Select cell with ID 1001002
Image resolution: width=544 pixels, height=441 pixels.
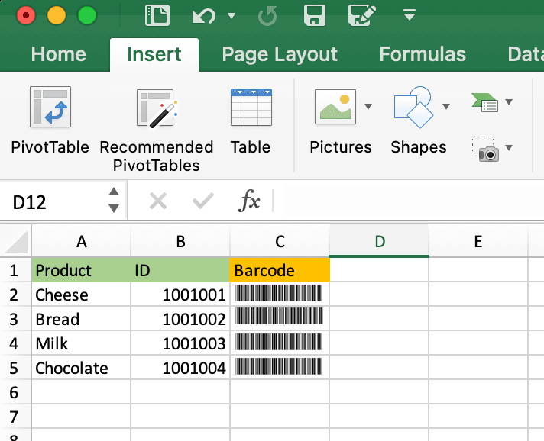tap(180, 319)
